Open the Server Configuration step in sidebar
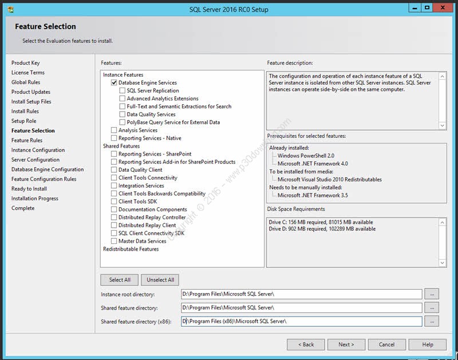This screenshot has width=458, height=360. [35, 160]
